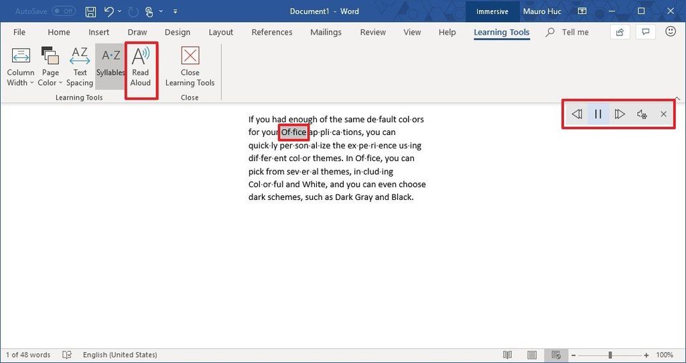This screenshot has height=363, width=686.
Task: Click the "1 of 48 words" status
Action: pos(28,355)
